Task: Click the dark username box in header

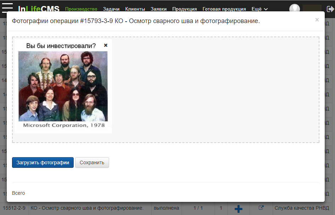Action: (x=312, y=9)
